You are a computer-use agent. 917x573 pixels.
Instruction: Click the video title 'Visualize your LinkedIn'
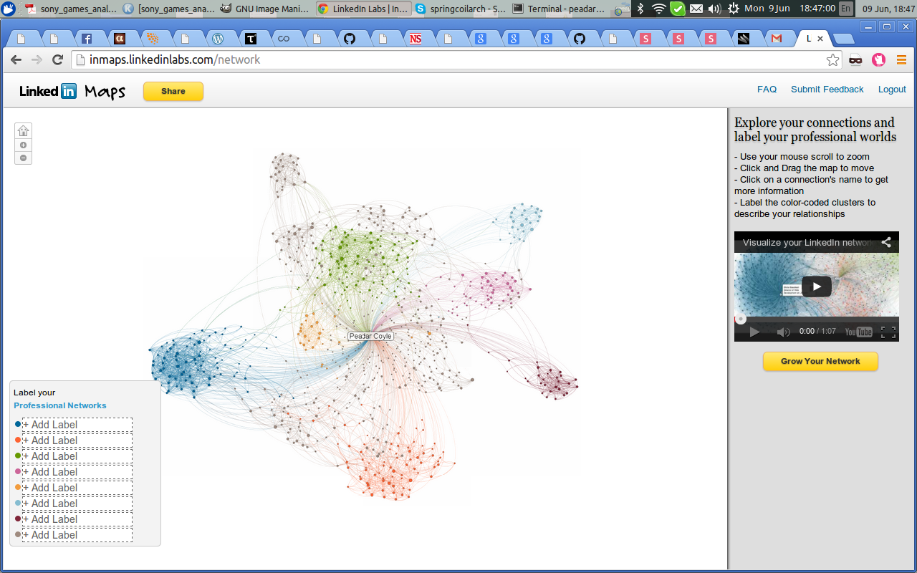[x=807, y=242]
